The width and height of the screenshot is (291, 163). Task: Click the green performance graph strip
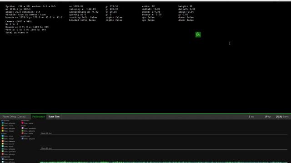point(164,162)
